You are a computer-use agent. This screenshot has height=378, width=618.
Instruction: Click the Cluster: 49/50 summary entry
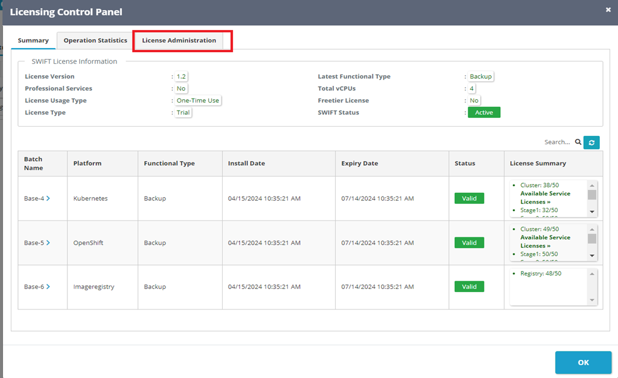(x=540, y=229)
